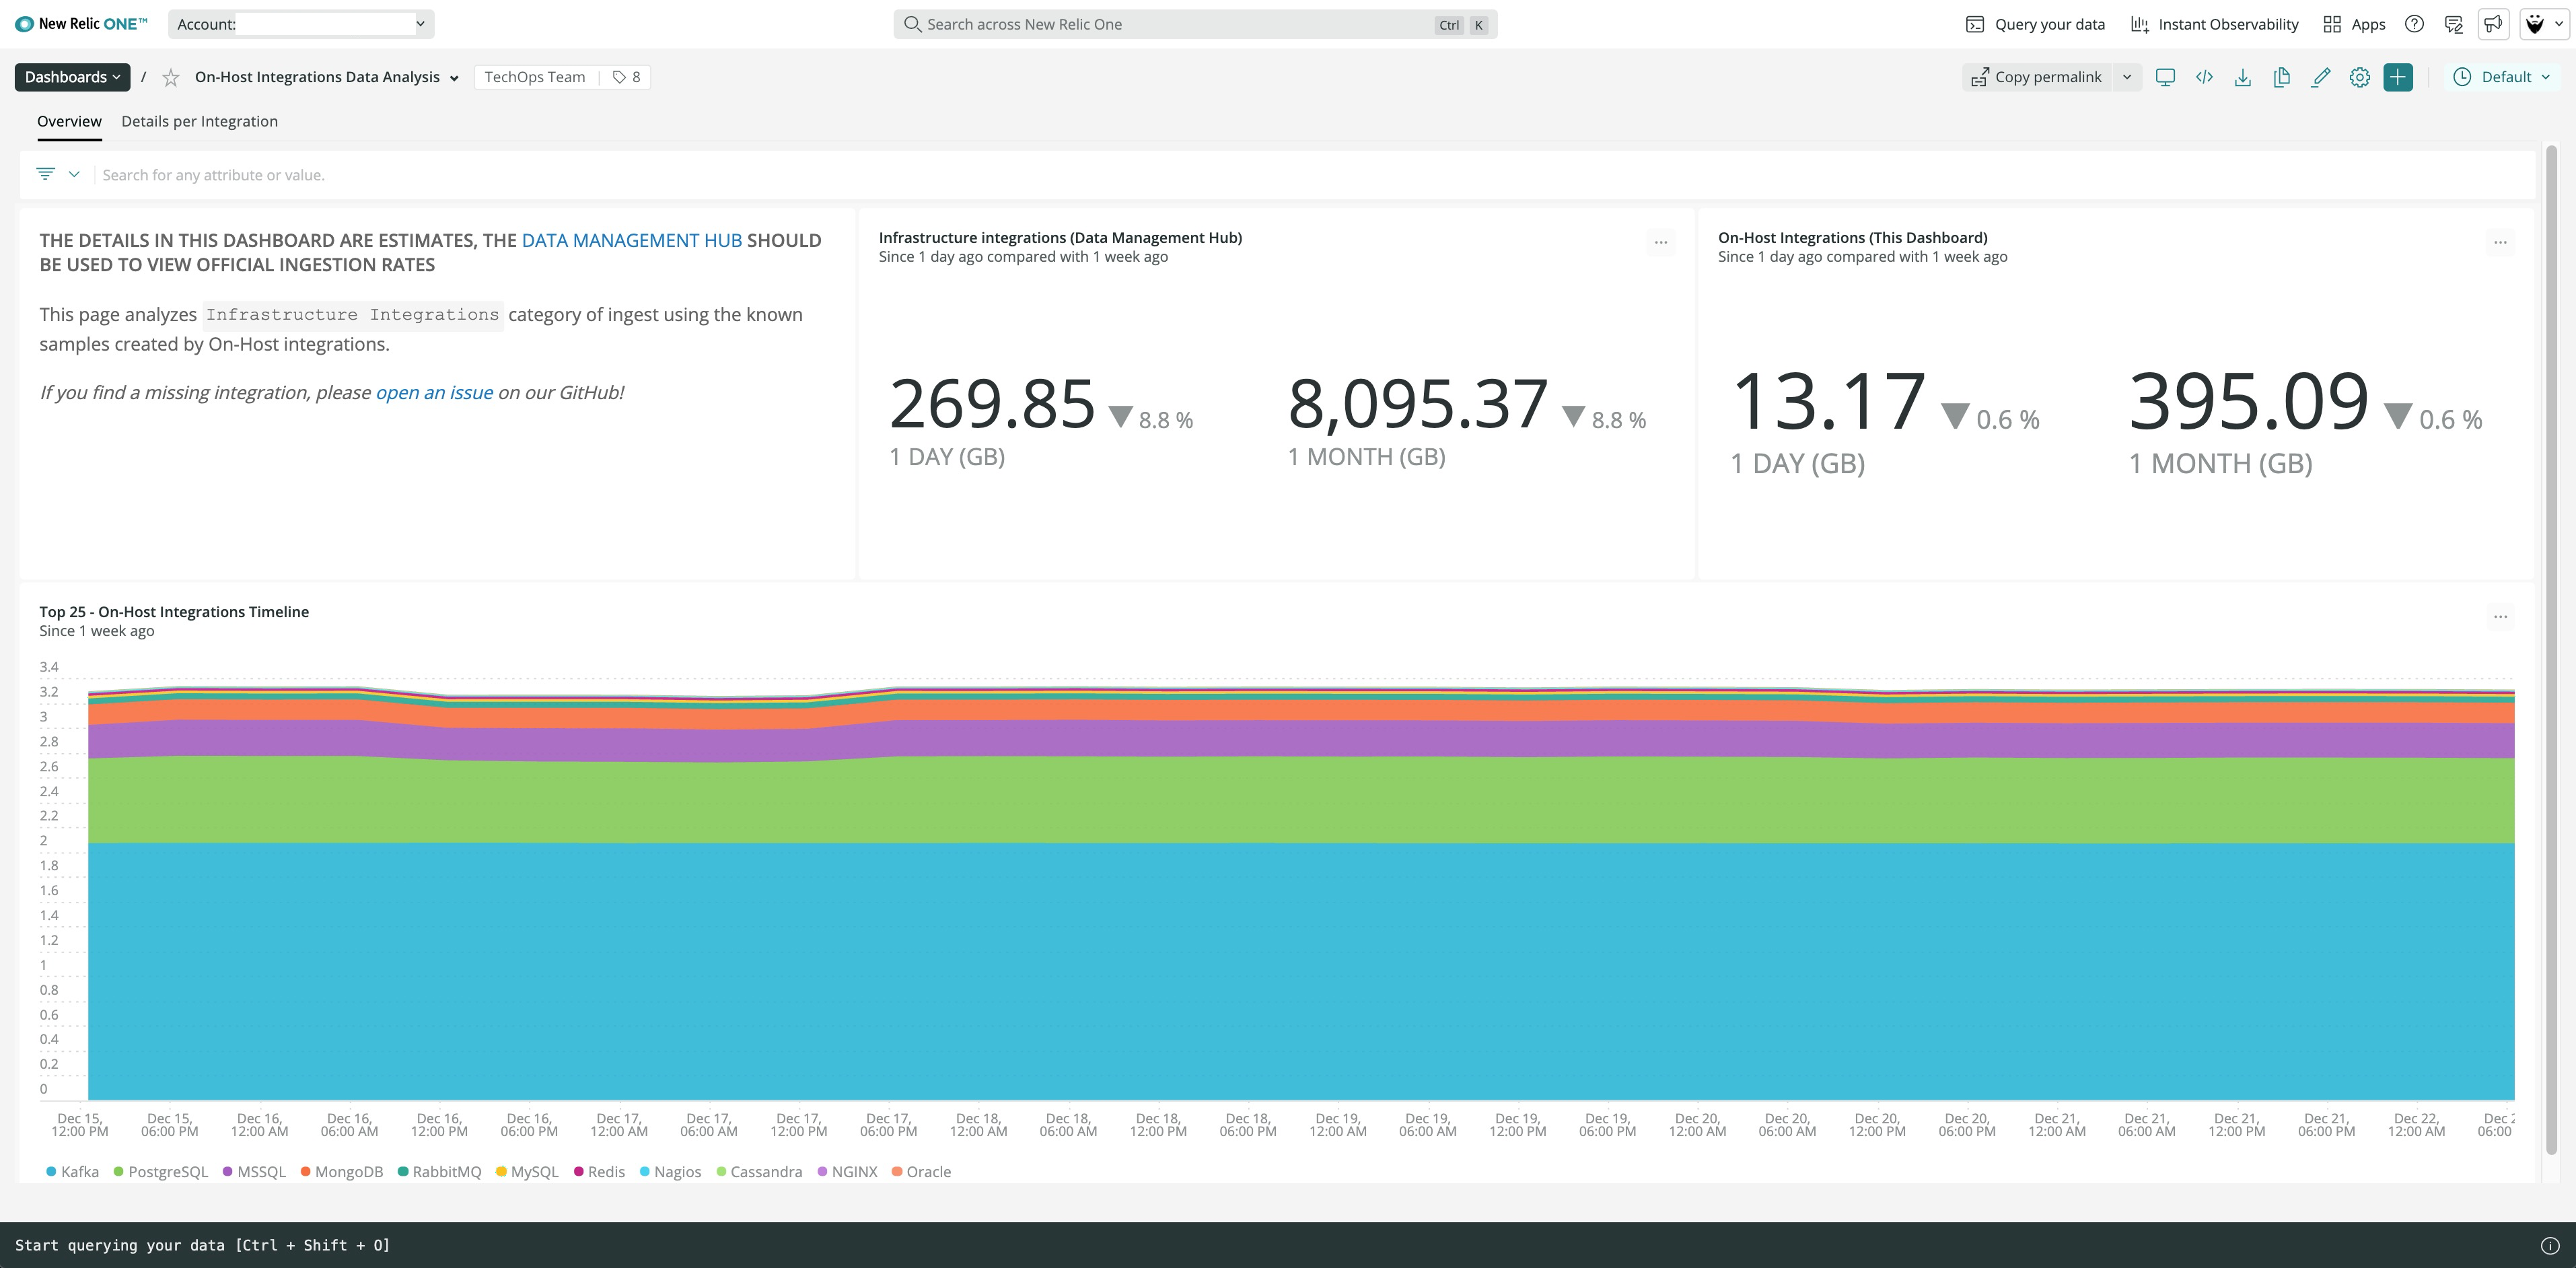Add a widget with the plus button
2576x1268 pixels.
[x=2398, y=77]
